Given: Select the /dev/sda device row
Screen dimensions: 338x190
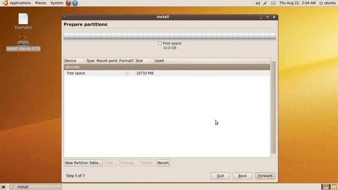Looking at the screenshot, I should click(x=167, y=67).
